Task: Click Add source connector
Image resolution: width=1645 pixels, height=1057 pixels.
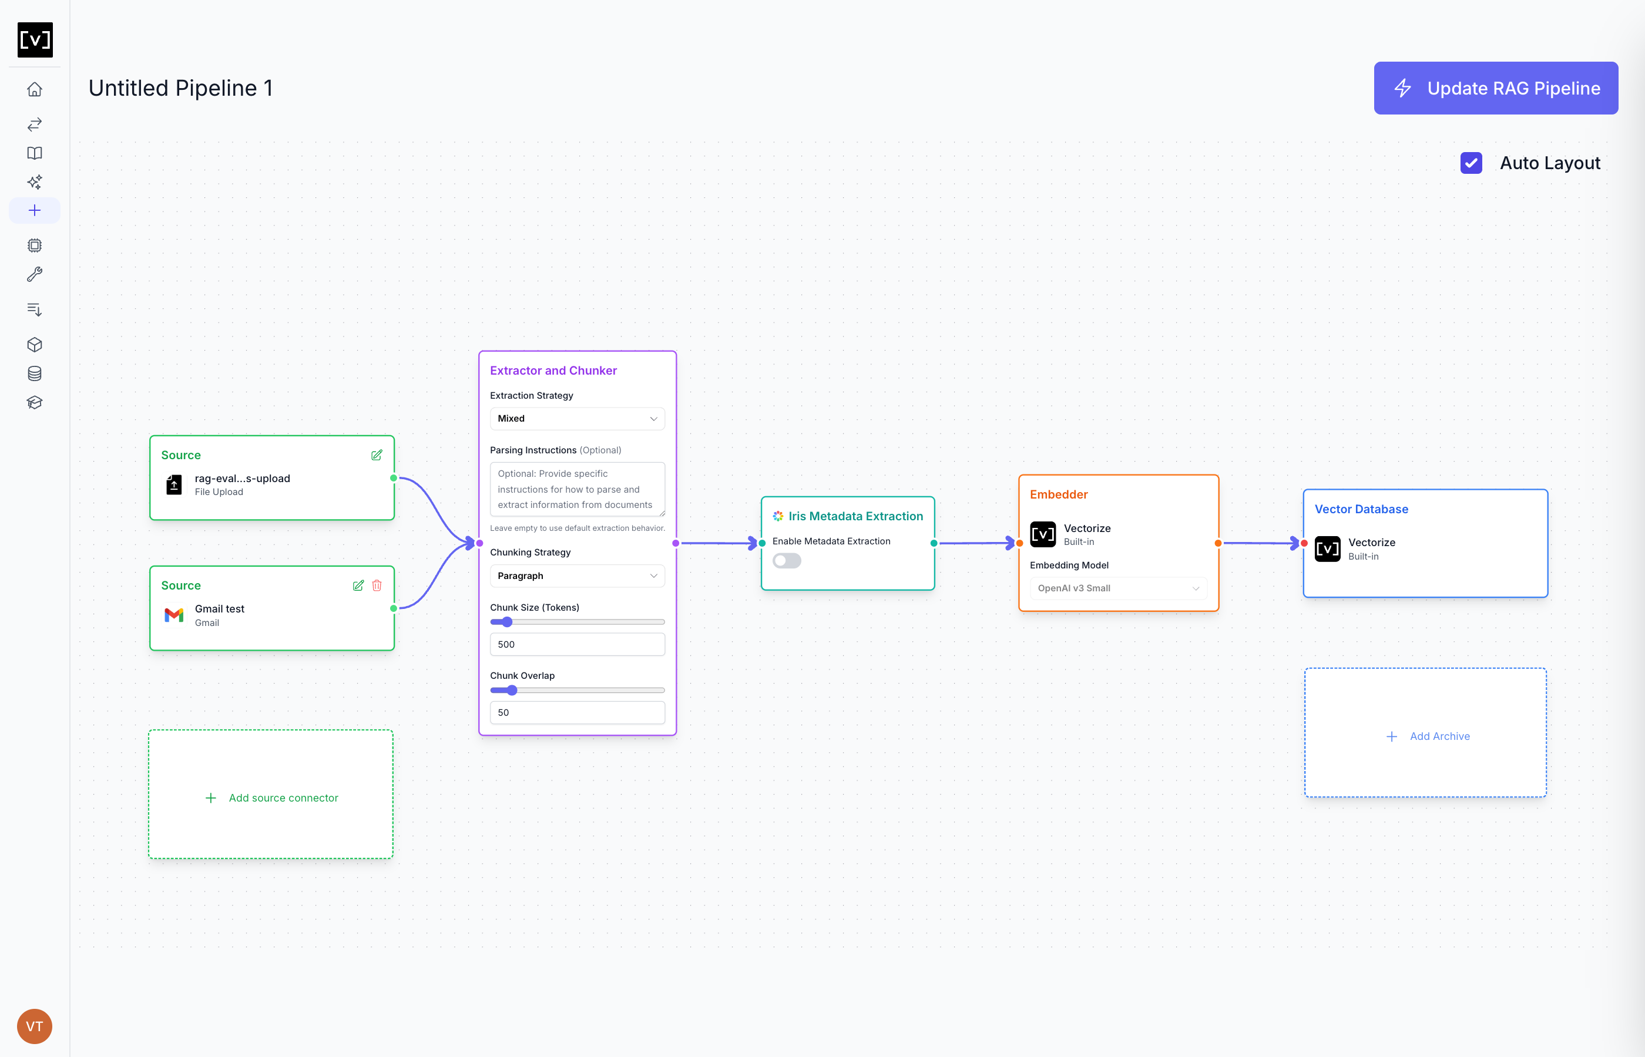Action: (x=270, y=794)
